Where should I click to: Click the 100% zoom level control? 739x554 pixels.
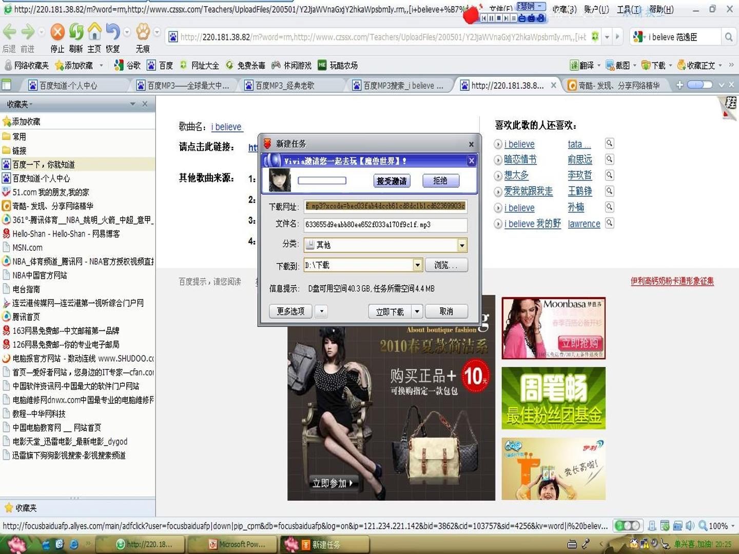tap(717, 526)
